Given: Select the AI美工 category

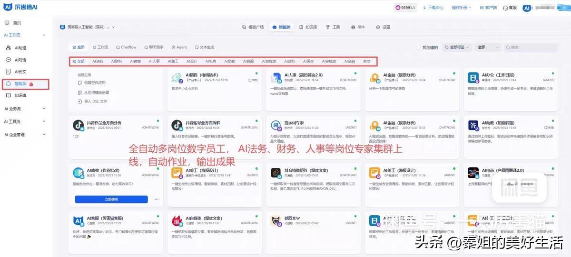Looking at the screenshot, I should coord(173,61).
